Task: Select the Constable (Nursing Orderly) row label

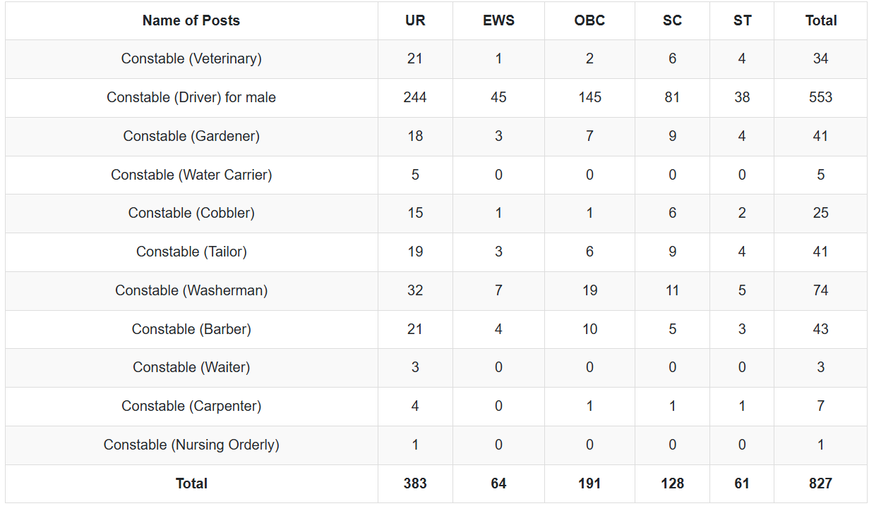Action: pyautogui.click(x=191, y=445)
